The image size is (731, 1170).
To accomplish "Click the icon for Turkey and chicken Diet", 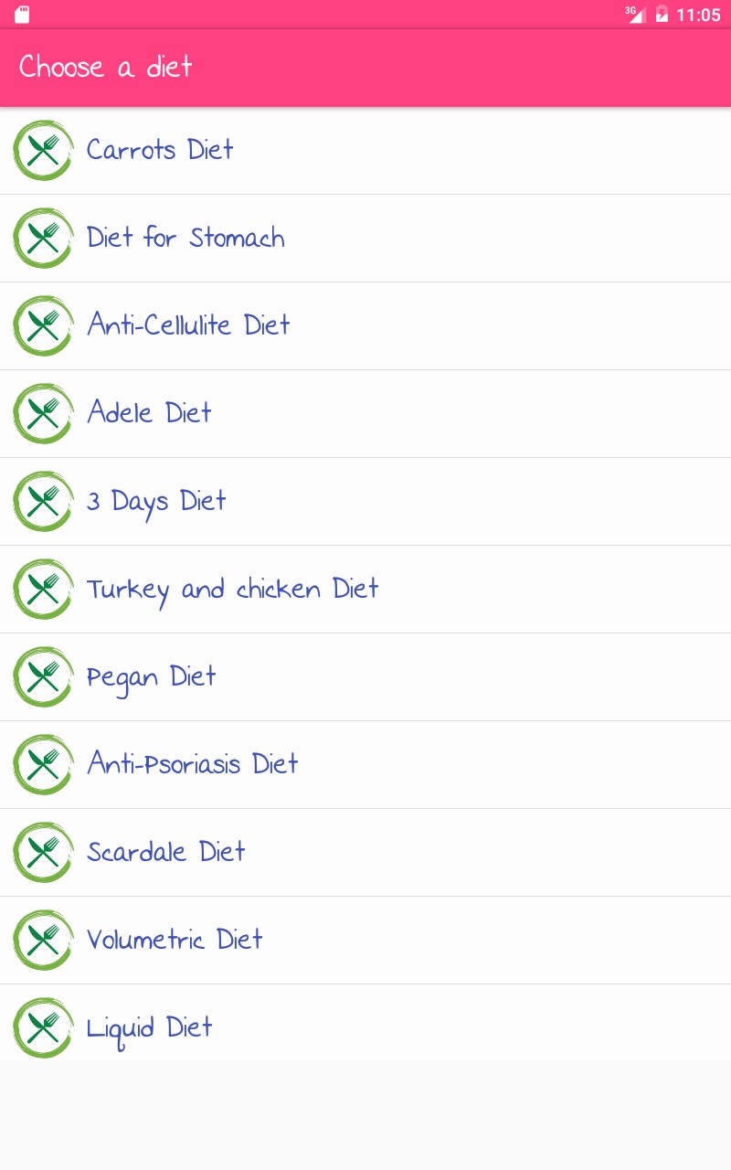I will [43, 589].
